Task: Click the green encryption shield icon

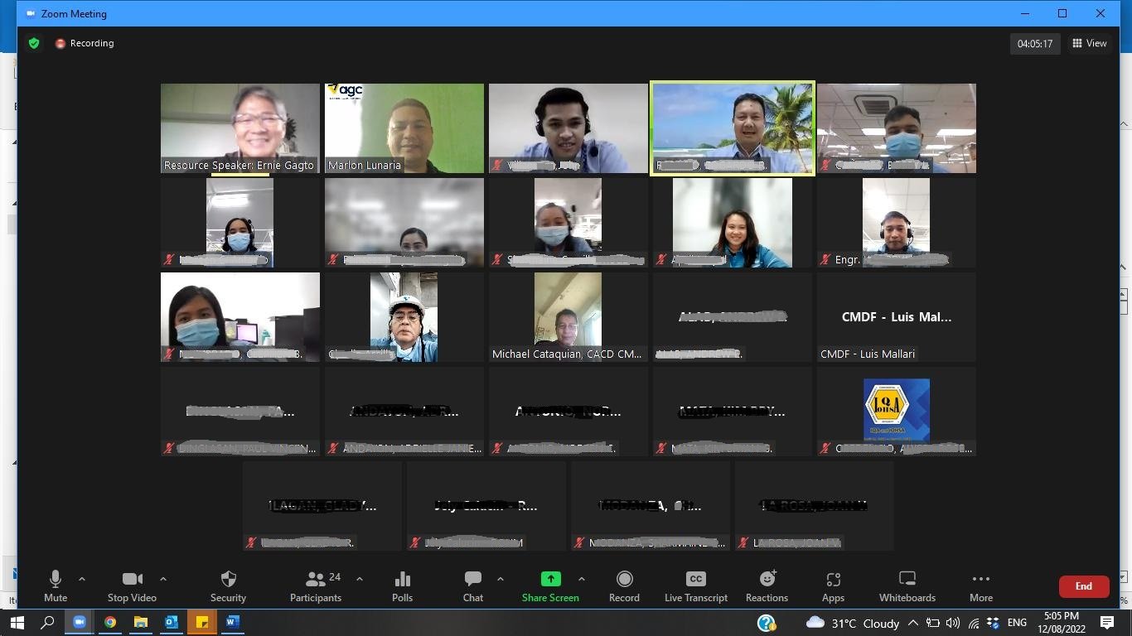Action: (34, 43)
